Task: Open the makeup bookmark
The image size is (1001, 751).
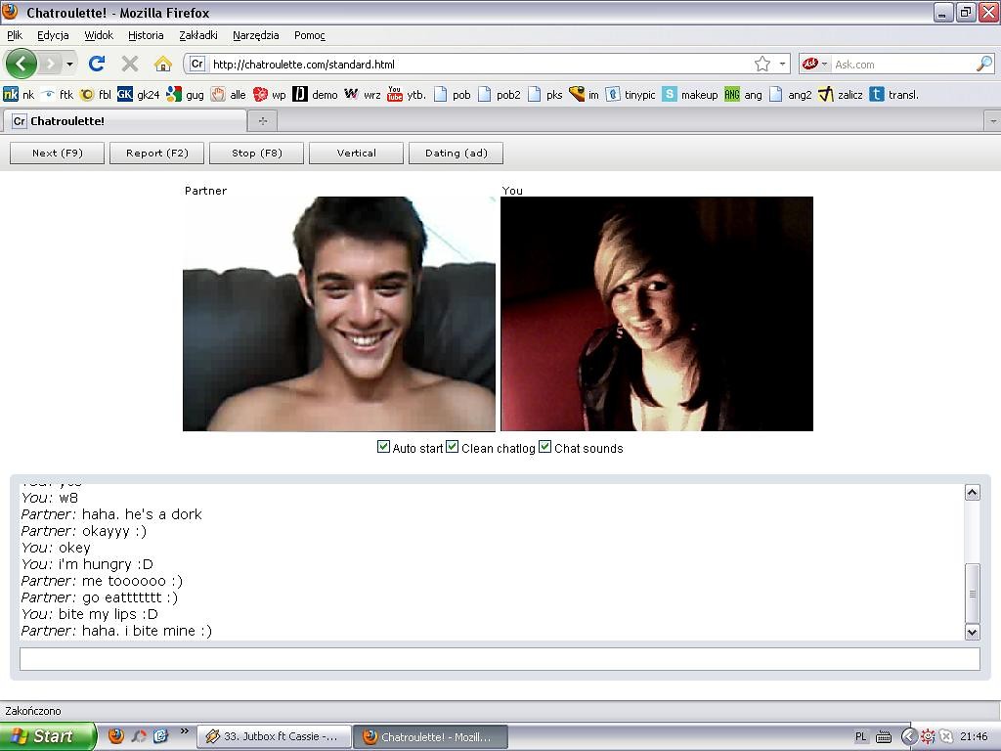Action: 690,95
